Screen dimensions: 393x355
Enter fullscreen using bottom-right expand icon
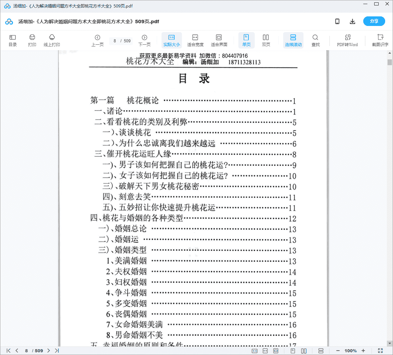click(380, 351)
